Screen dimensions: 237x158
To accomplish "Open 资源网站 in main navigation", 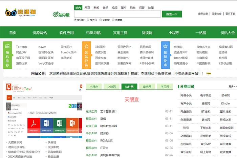I will click(x=40, y=32).
